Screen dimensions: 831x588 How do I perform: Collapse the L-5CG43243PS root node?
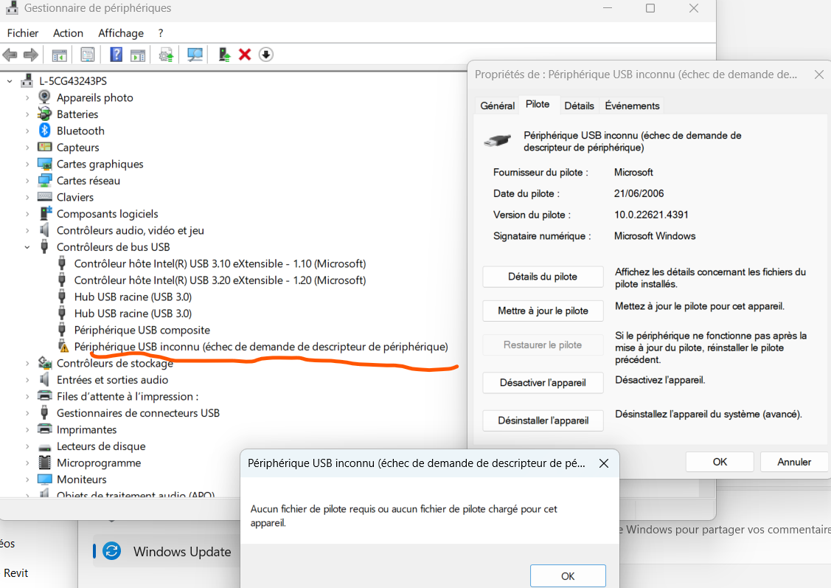10,81
